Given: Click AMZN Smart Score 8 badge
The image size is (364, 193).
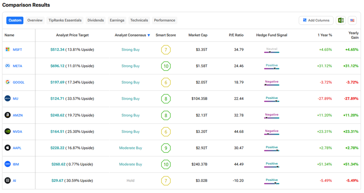Looking at the screenshot, I should (x=166, y=115).
